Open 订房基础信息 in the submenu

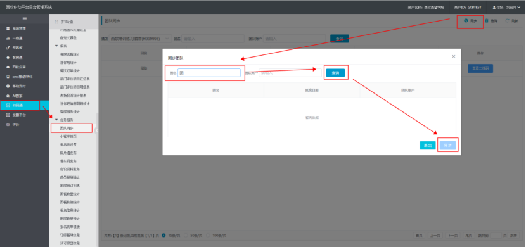point(70,235)
